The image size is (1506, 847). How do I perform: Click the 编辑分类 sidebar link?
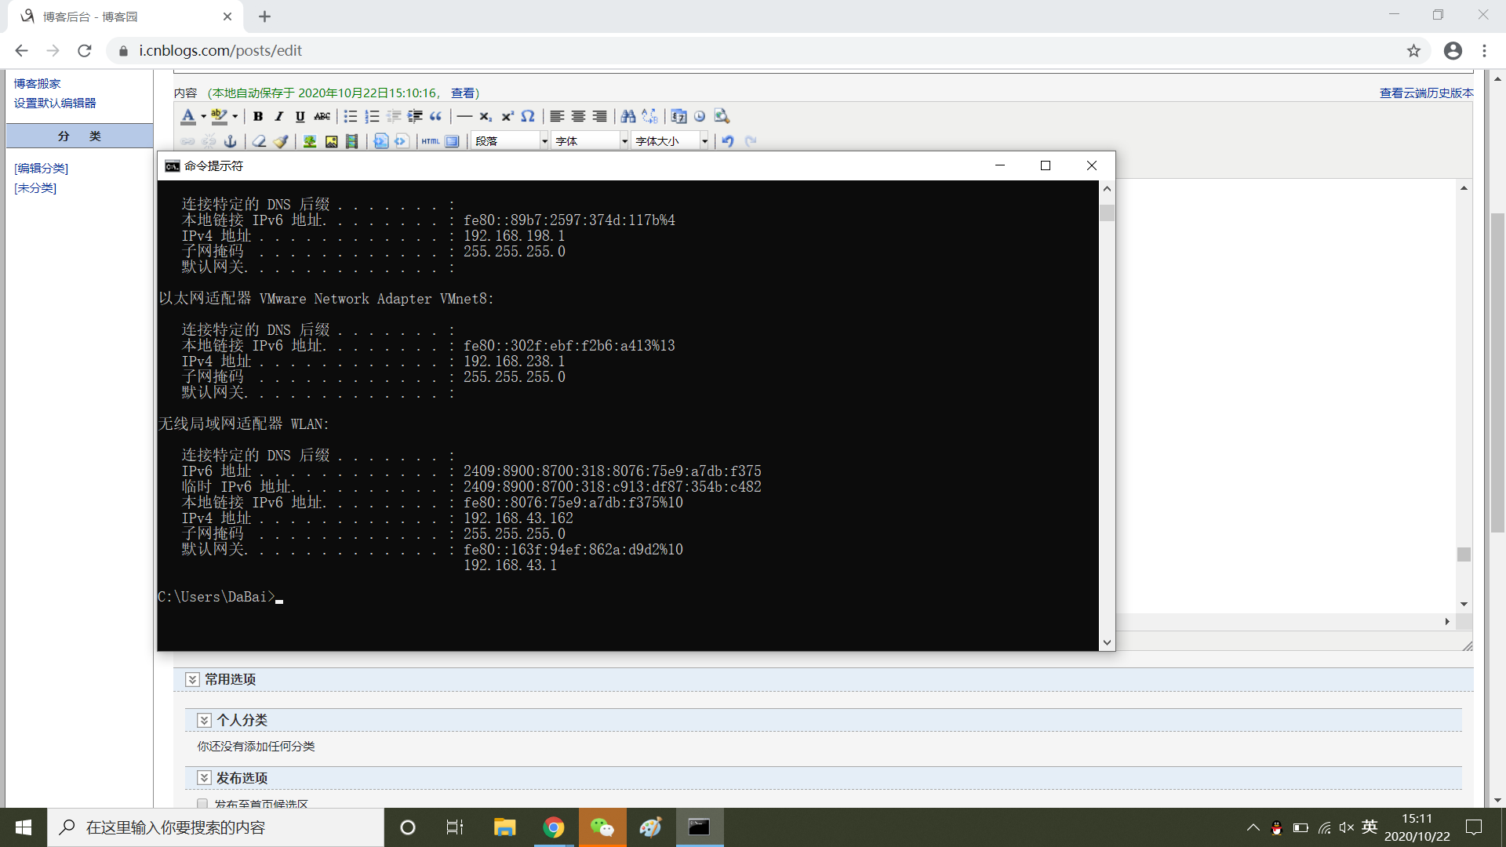click(42, 169)
